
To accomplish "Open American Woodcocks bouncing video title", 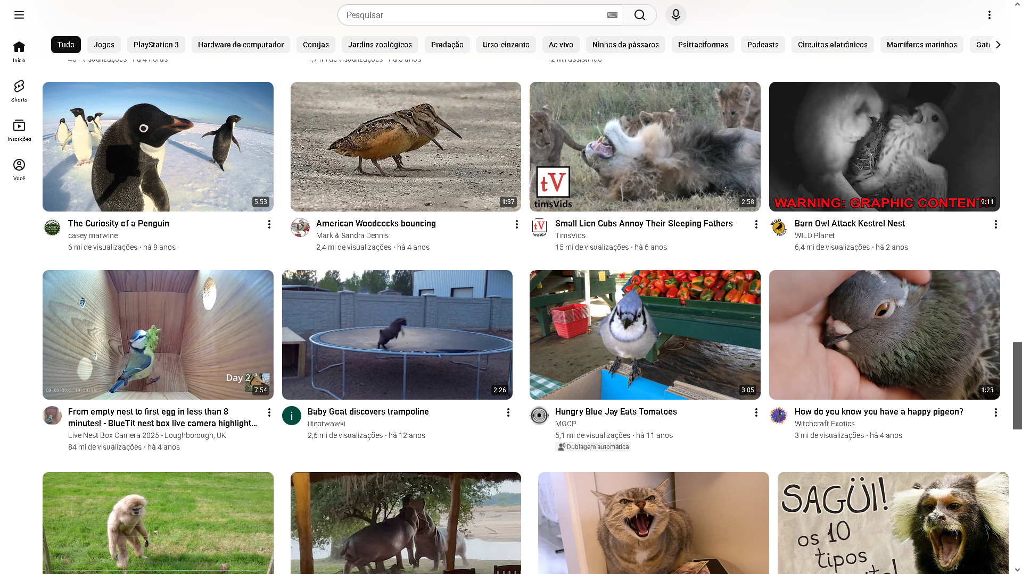I will 376,223.
